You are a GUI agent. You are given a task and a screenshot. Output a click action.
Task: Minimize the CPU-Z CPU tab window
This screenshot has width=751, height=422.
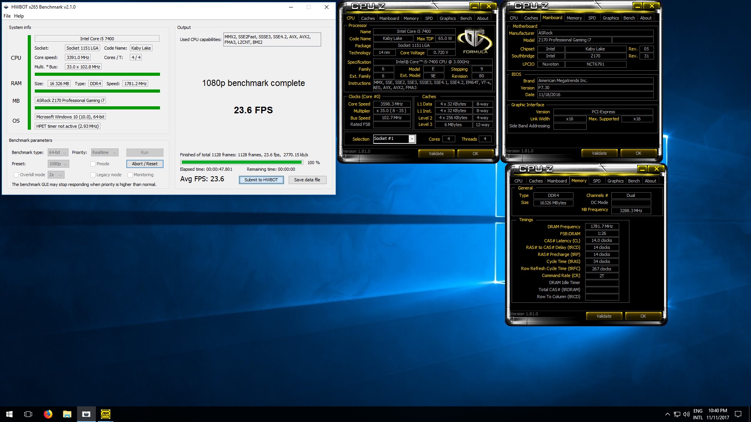coord(474,6)
